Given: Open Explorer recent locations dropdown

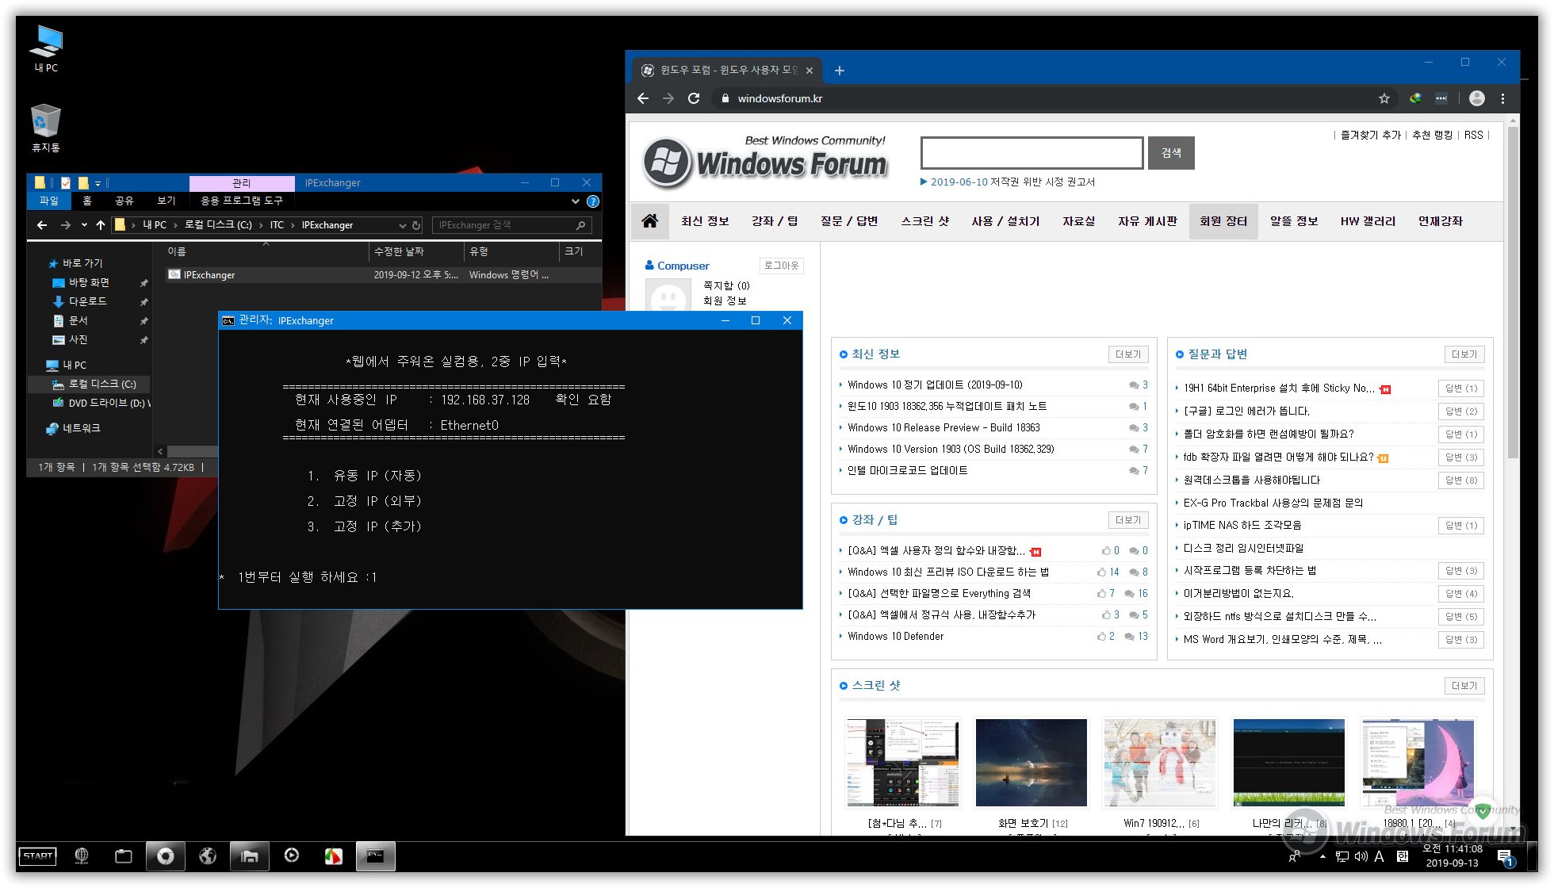Looking at the screenshot, I should (84, 225).
